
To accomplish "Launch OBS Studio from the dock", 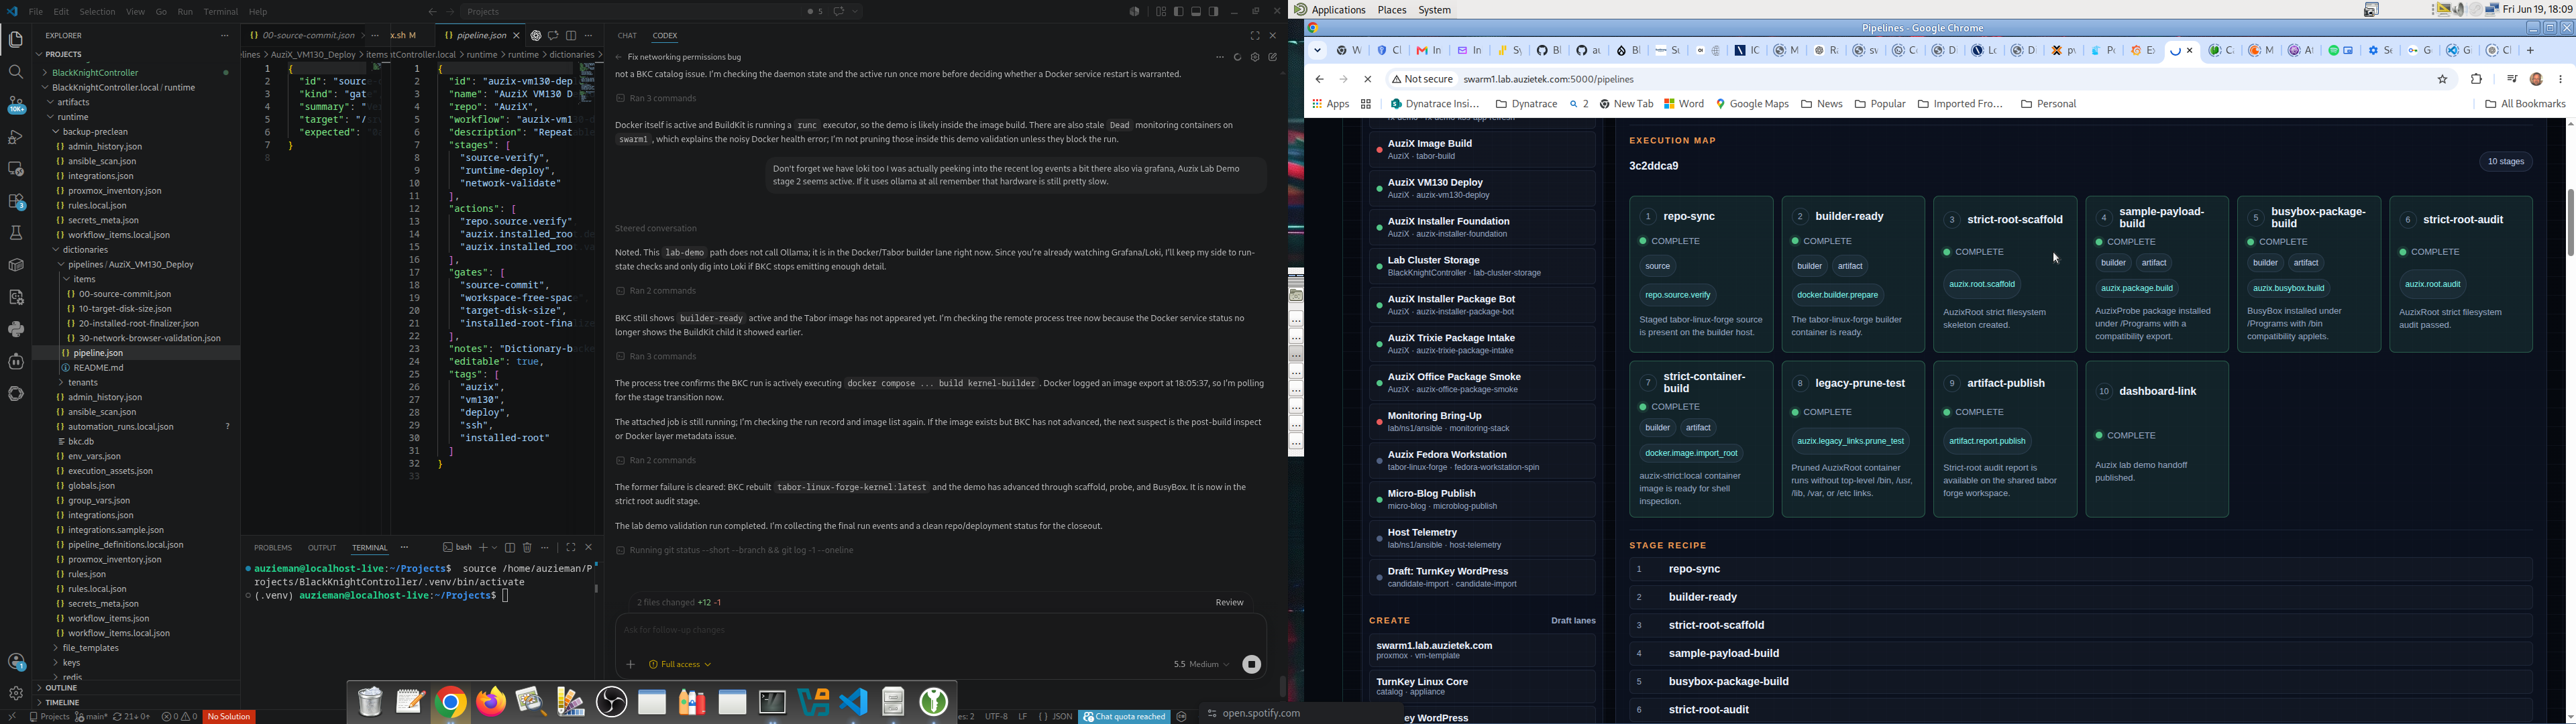I will pos(611,702).
